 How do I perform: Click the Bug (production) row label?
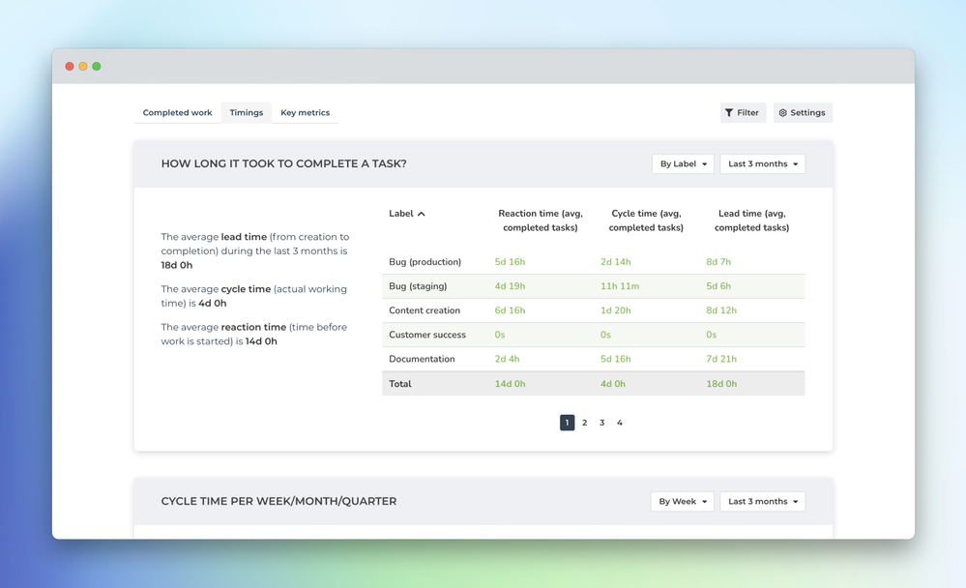425,262
